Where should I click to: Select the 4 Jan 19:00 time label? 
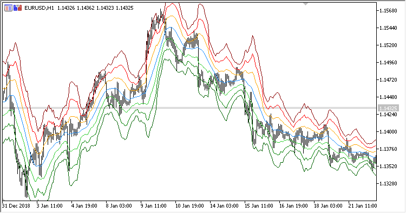(84, 206)
